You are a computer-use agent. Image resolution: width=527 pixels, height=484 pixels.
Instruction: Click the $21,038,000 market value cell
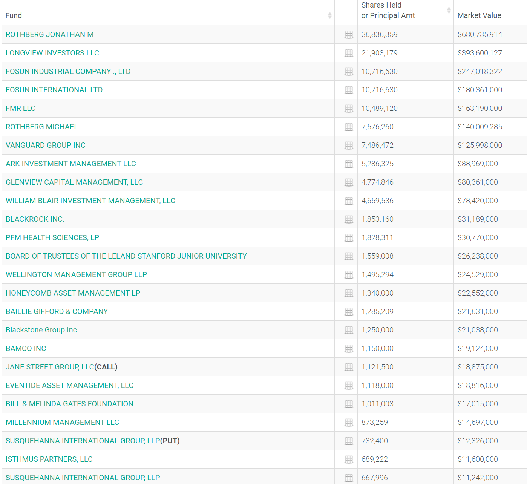(x=478, y=330)
